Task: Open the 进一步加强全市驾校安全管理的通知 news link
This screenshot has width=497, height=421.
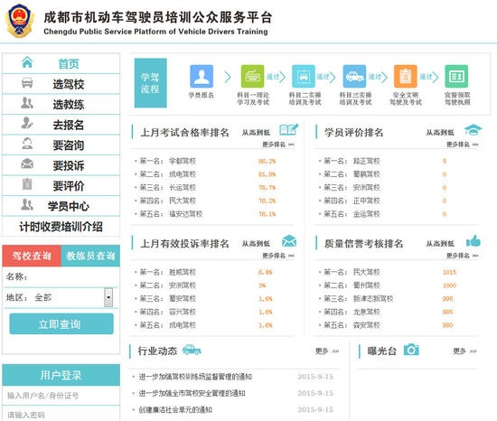Action: (192, 393)
